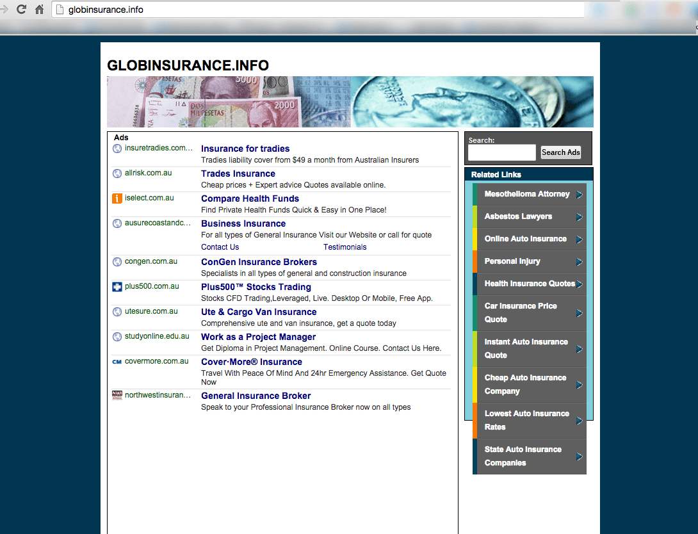Screen dimensions: 698x534
Task: Click the arrow beside Asbestos Lawyers
Action: [580, 216]
